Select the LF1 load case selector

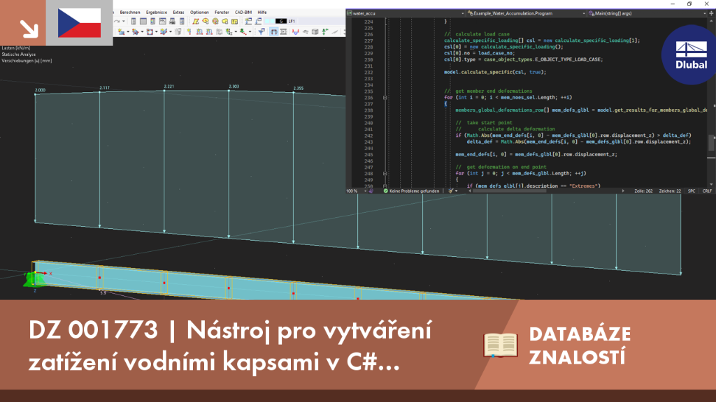pyautogui.click(x=292, y=21)
